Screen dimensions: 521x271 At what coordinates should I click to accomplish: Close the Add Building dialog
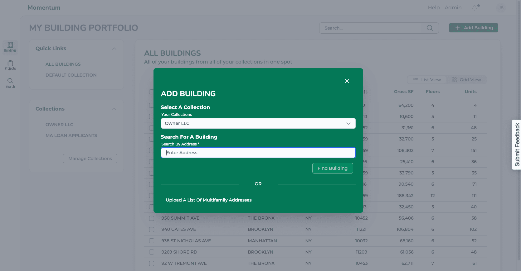347,81
